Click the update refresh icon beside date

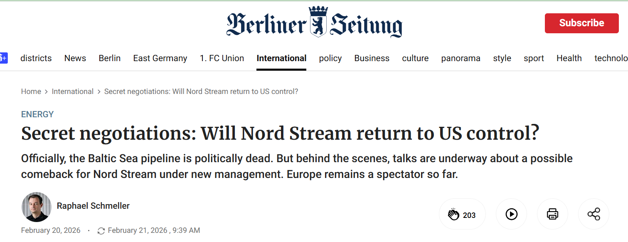tap(101, 231)
